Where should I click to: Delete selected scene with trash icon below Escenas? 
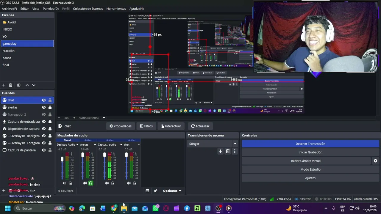pyautogui.click(x=10, y=85)
